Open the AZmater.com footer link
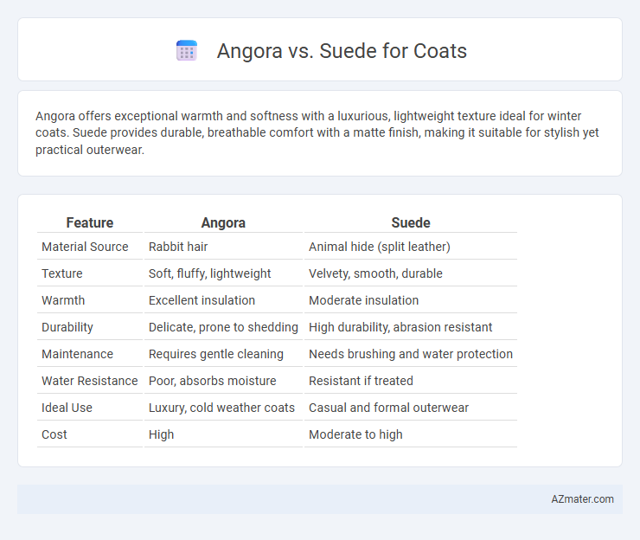The width and height of the screenshot is (640, 540). pyautogui.click(x=582, y=499)
